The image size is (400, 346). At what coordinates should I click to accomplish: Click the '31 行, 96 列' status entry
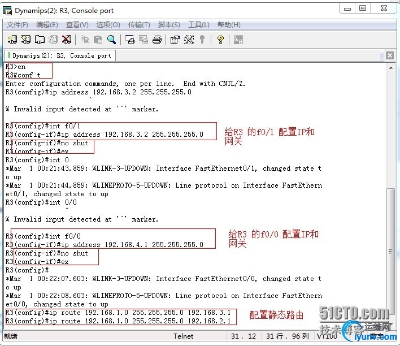pos(288,336)
